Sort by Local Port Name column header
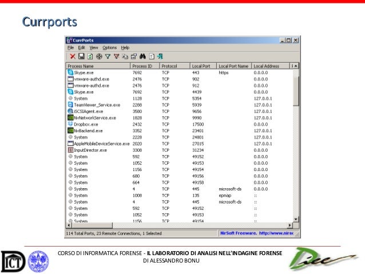This screenshot has width=365, height=274. pyautogui.click(x=234, y=66)
